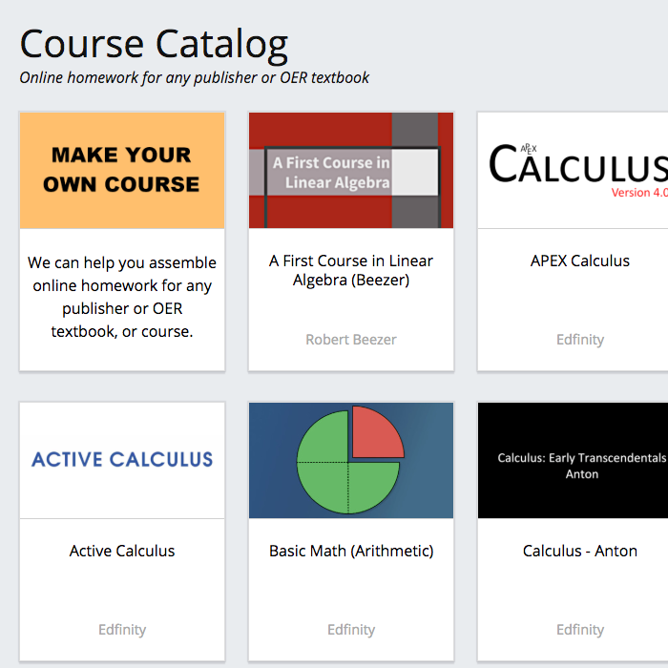
Task: Open the Make Your Own Course banner
Action: point(122,171)
